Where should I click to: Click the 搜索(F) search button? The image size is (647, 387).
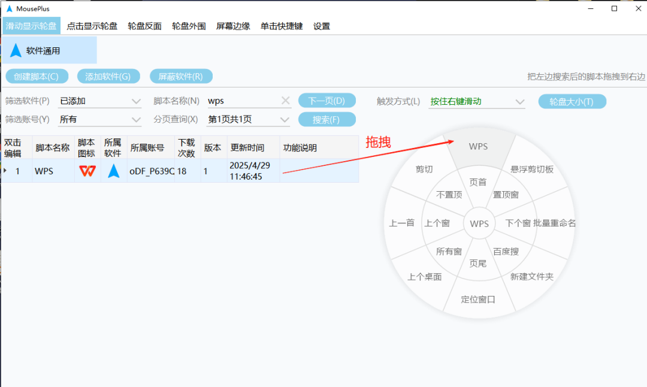pos(326,119)
